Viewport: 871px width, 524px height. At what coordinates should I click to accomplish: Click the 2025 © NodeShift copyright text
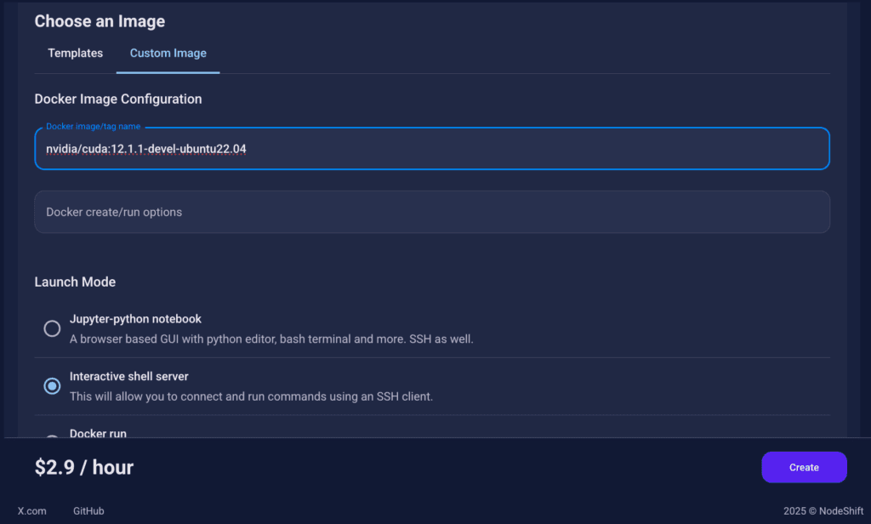(x=823, y=510)
